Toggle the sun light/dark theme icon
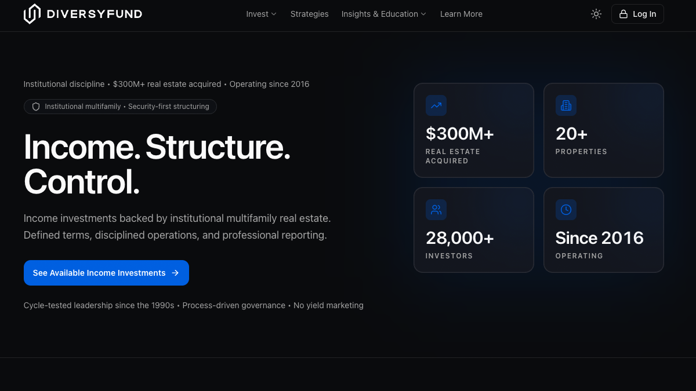 (596, 14)
